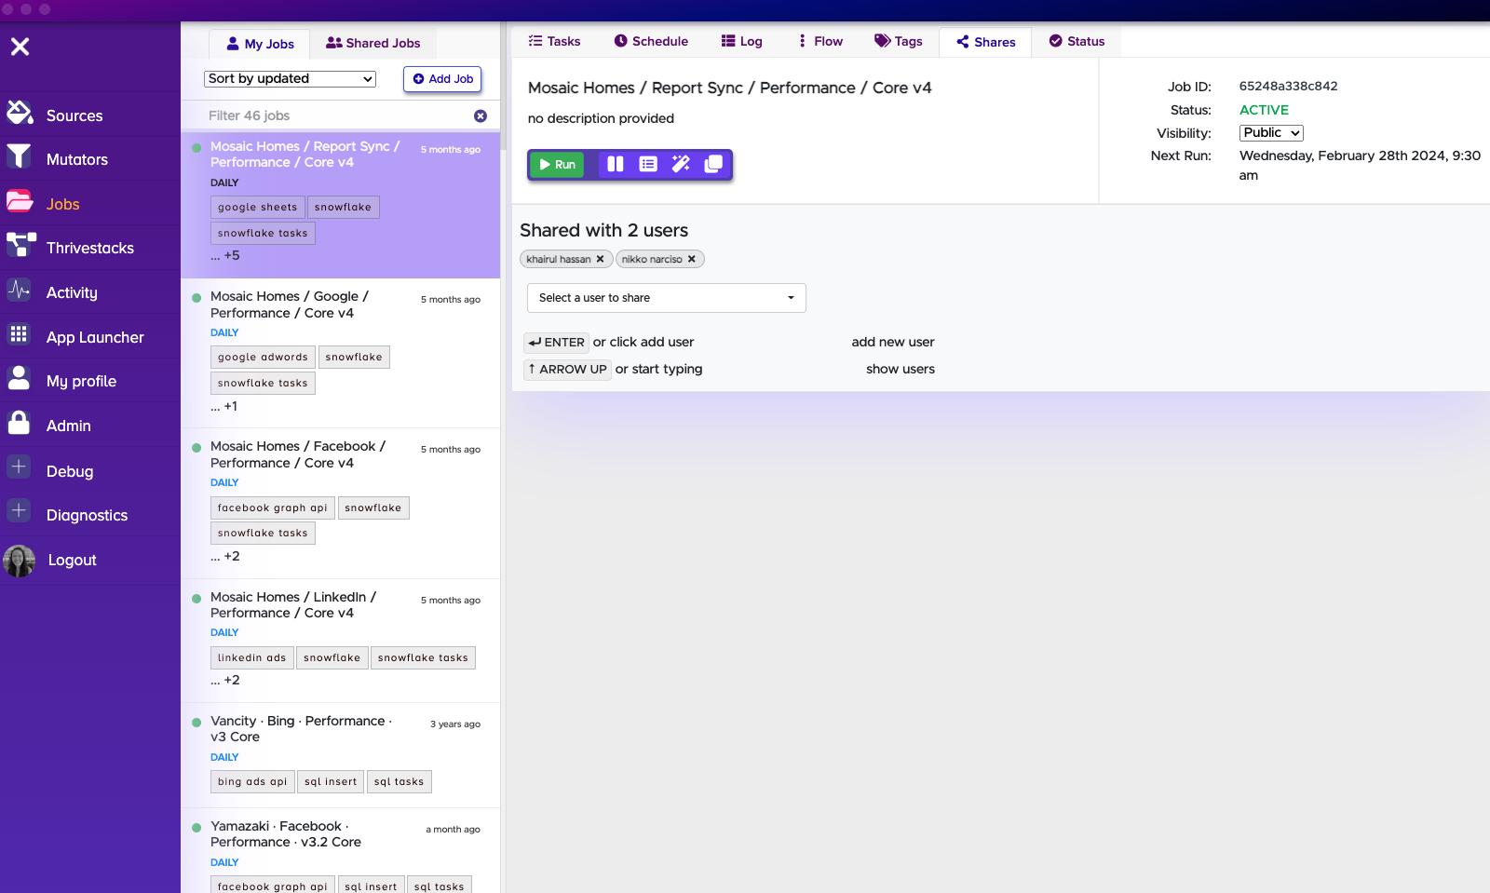
Task: Open Mutators funnel in the sidebar
Action: coord(76,159)
